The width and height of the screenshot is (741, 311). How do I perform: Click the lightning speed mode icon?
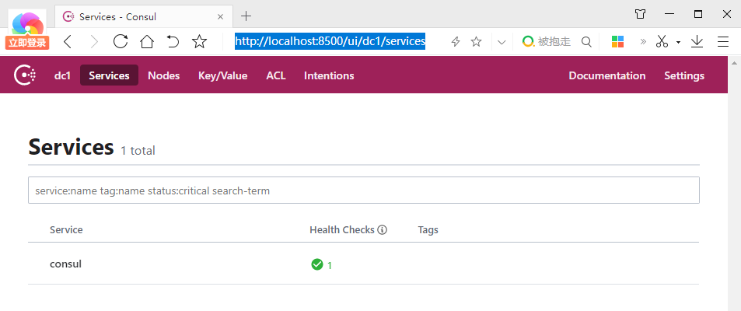coord(456,41)
